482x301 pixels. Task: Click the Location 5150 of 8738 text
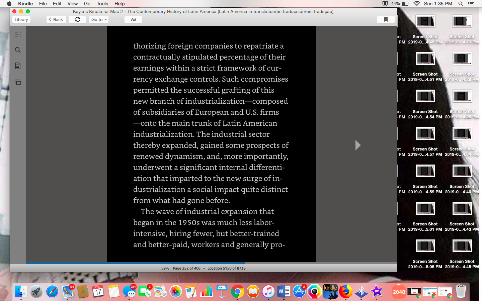[x=227, y=268]
